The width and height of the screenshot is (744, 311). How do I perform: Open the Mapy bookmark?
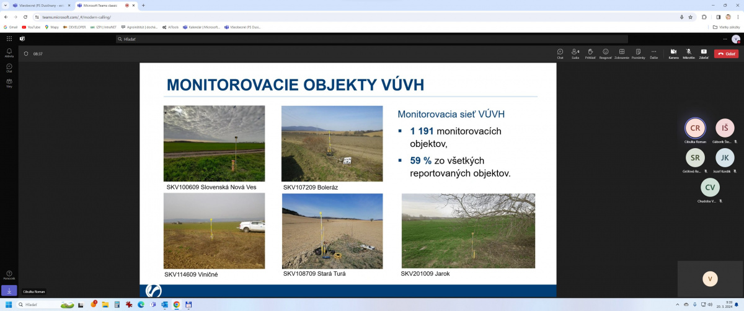(52, 27)
